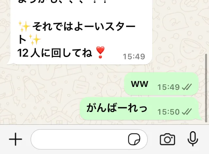Tap the microphone voice message icon
The width and height of the screenshot is (209, 154).
[x=193, y=139]
